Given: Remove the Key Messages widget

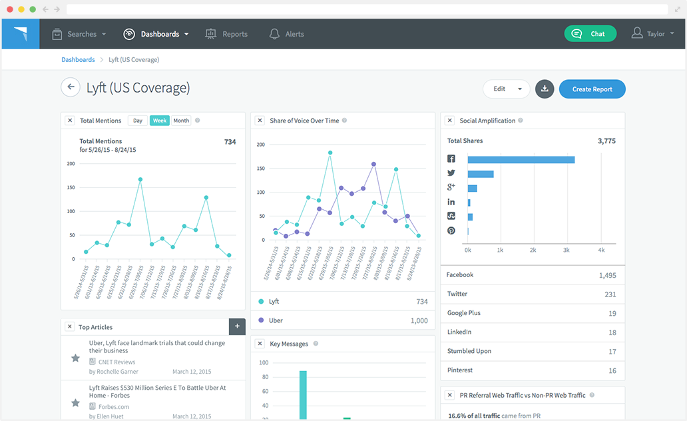Looking at the screenshot, I should tap(260, 343).
